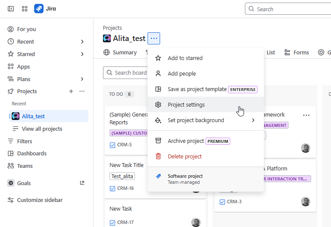Click the ellipsis button beside Alita_test title
This screenshot has height=227, width=331.
154,38
